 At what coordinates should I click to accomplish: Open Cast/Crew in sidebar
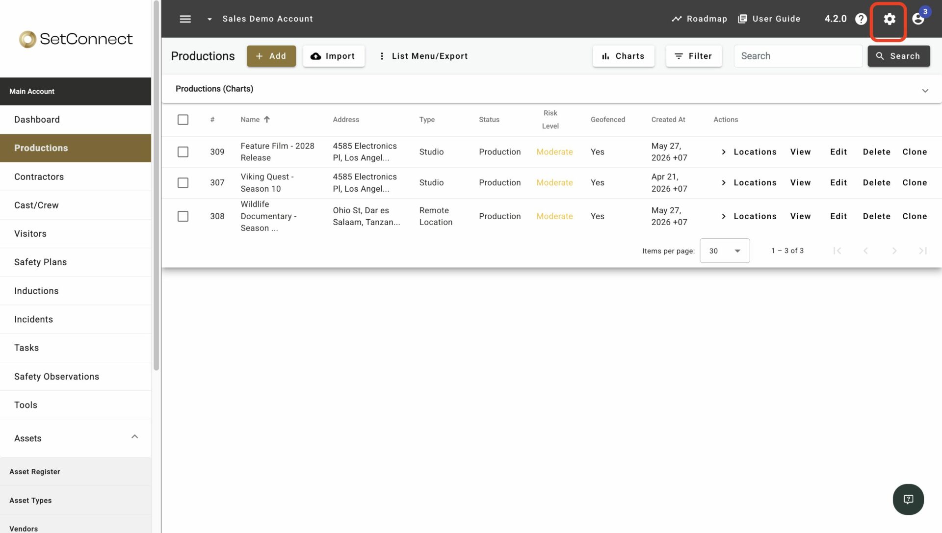pos(76,205)
